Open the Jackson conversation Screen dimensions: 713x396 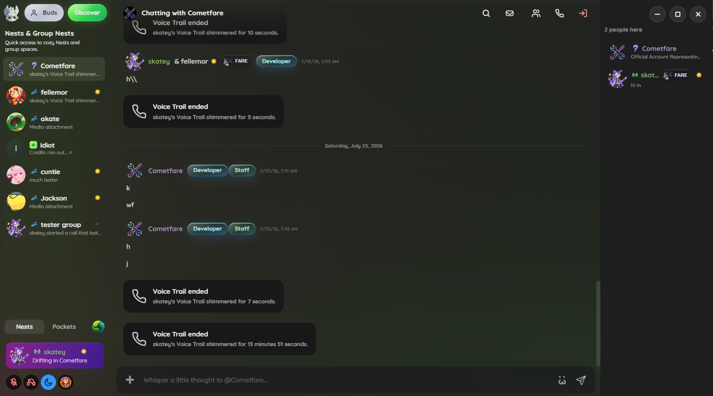(54, 202)
